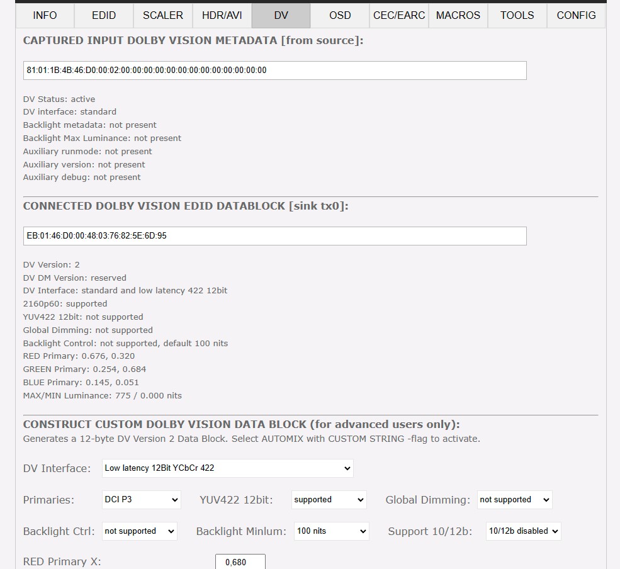Open the Primaries DCI P3 dropdown

tap(142, 500)
